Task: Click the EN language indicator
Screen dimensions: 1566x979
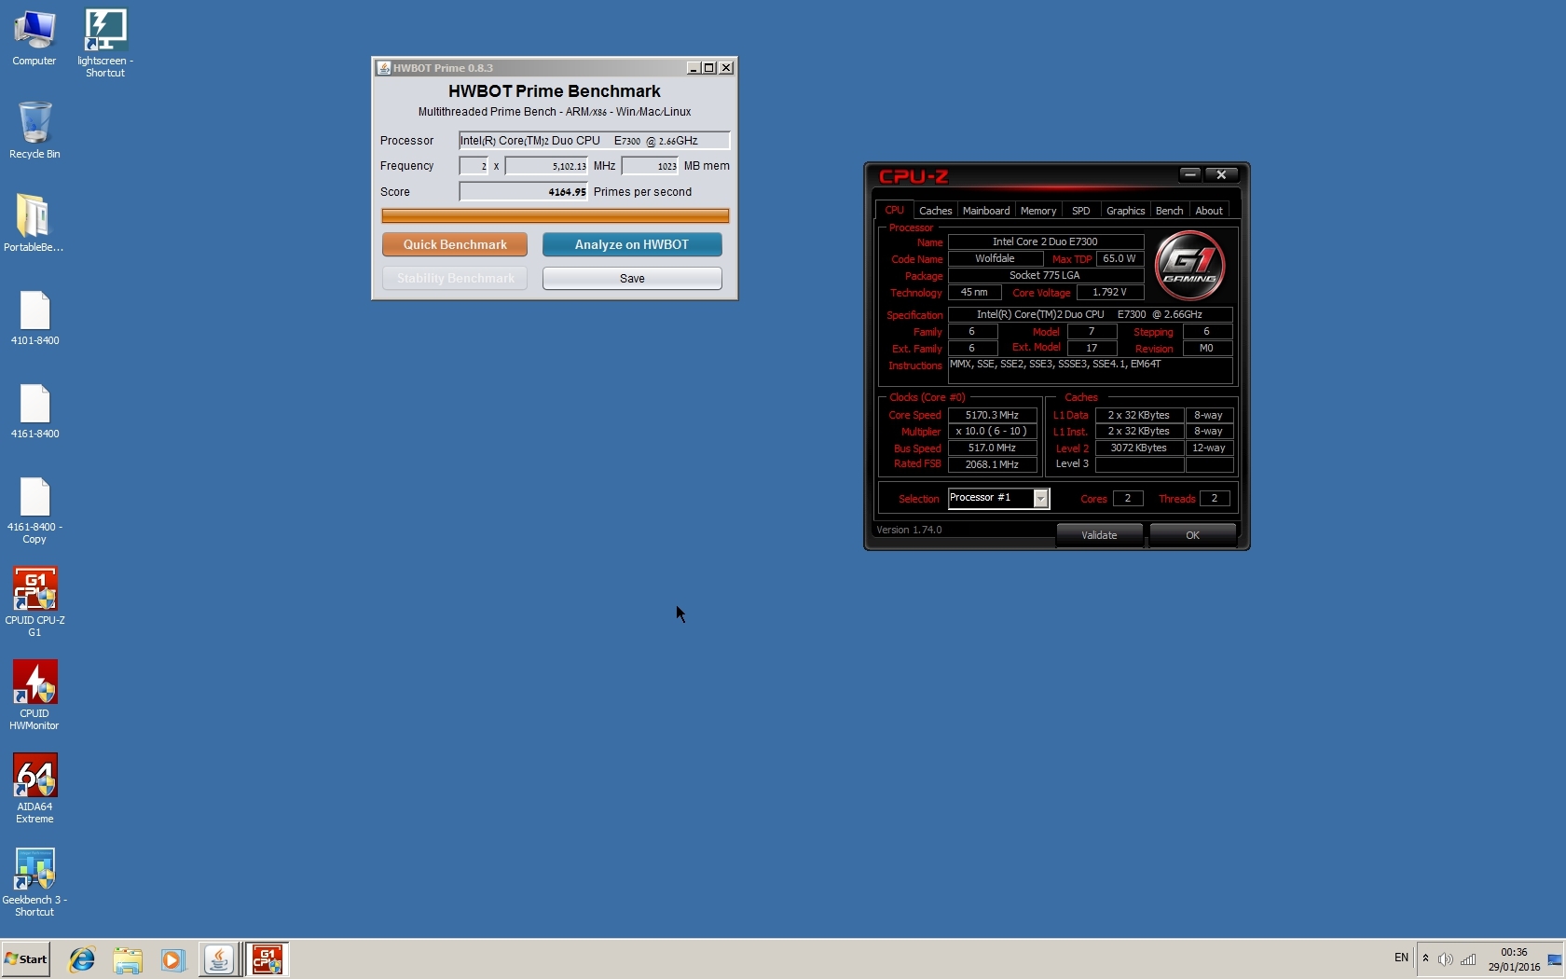Action: (1401, 958)
